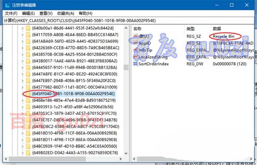Open the 查看(V) menu
257x165 pixels.
click(46, 13)
